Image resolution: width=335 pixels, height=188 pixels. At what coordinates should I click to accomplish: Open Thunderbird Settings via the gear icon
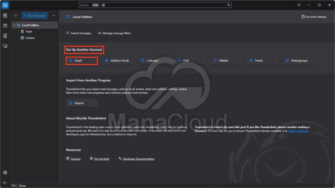[x=5, y=172]
